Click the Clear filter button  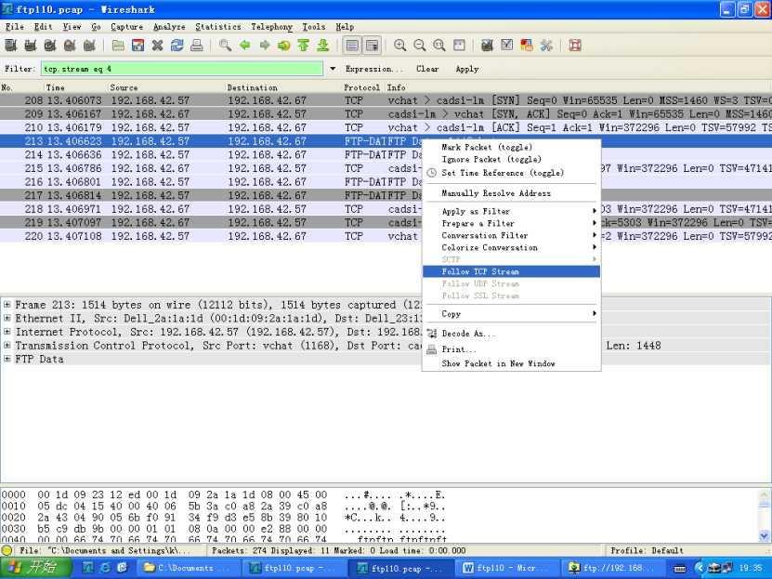point(427,69)
